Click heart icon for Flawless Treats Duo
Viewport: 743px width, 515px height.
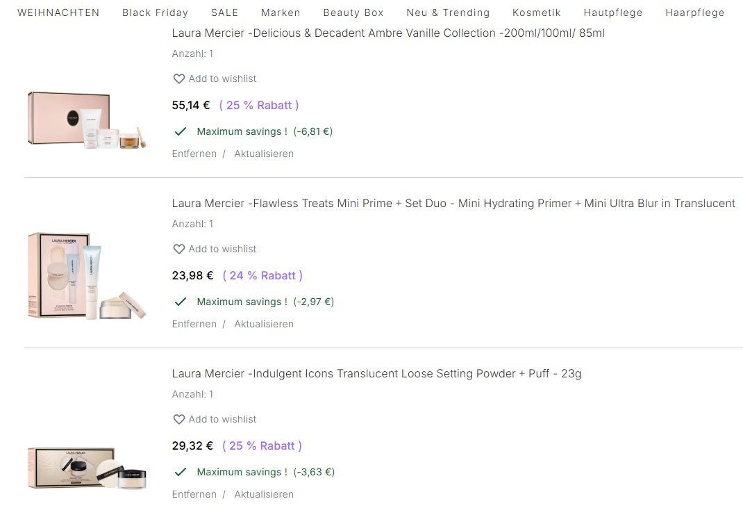point(178,250)
